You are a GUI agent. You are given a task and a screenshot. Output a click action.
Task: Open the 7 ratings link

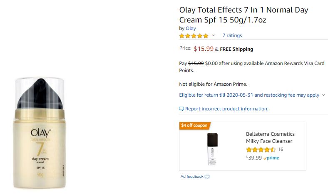[x=232, y=35]
